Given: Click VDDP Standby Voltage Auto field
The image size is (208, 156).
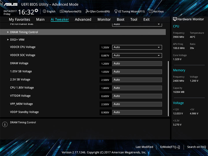Looking at the screenshot, I should [137, 112].
